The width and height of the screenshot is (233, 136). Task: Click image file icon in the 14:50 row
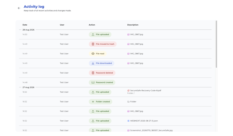coord(128,35)
